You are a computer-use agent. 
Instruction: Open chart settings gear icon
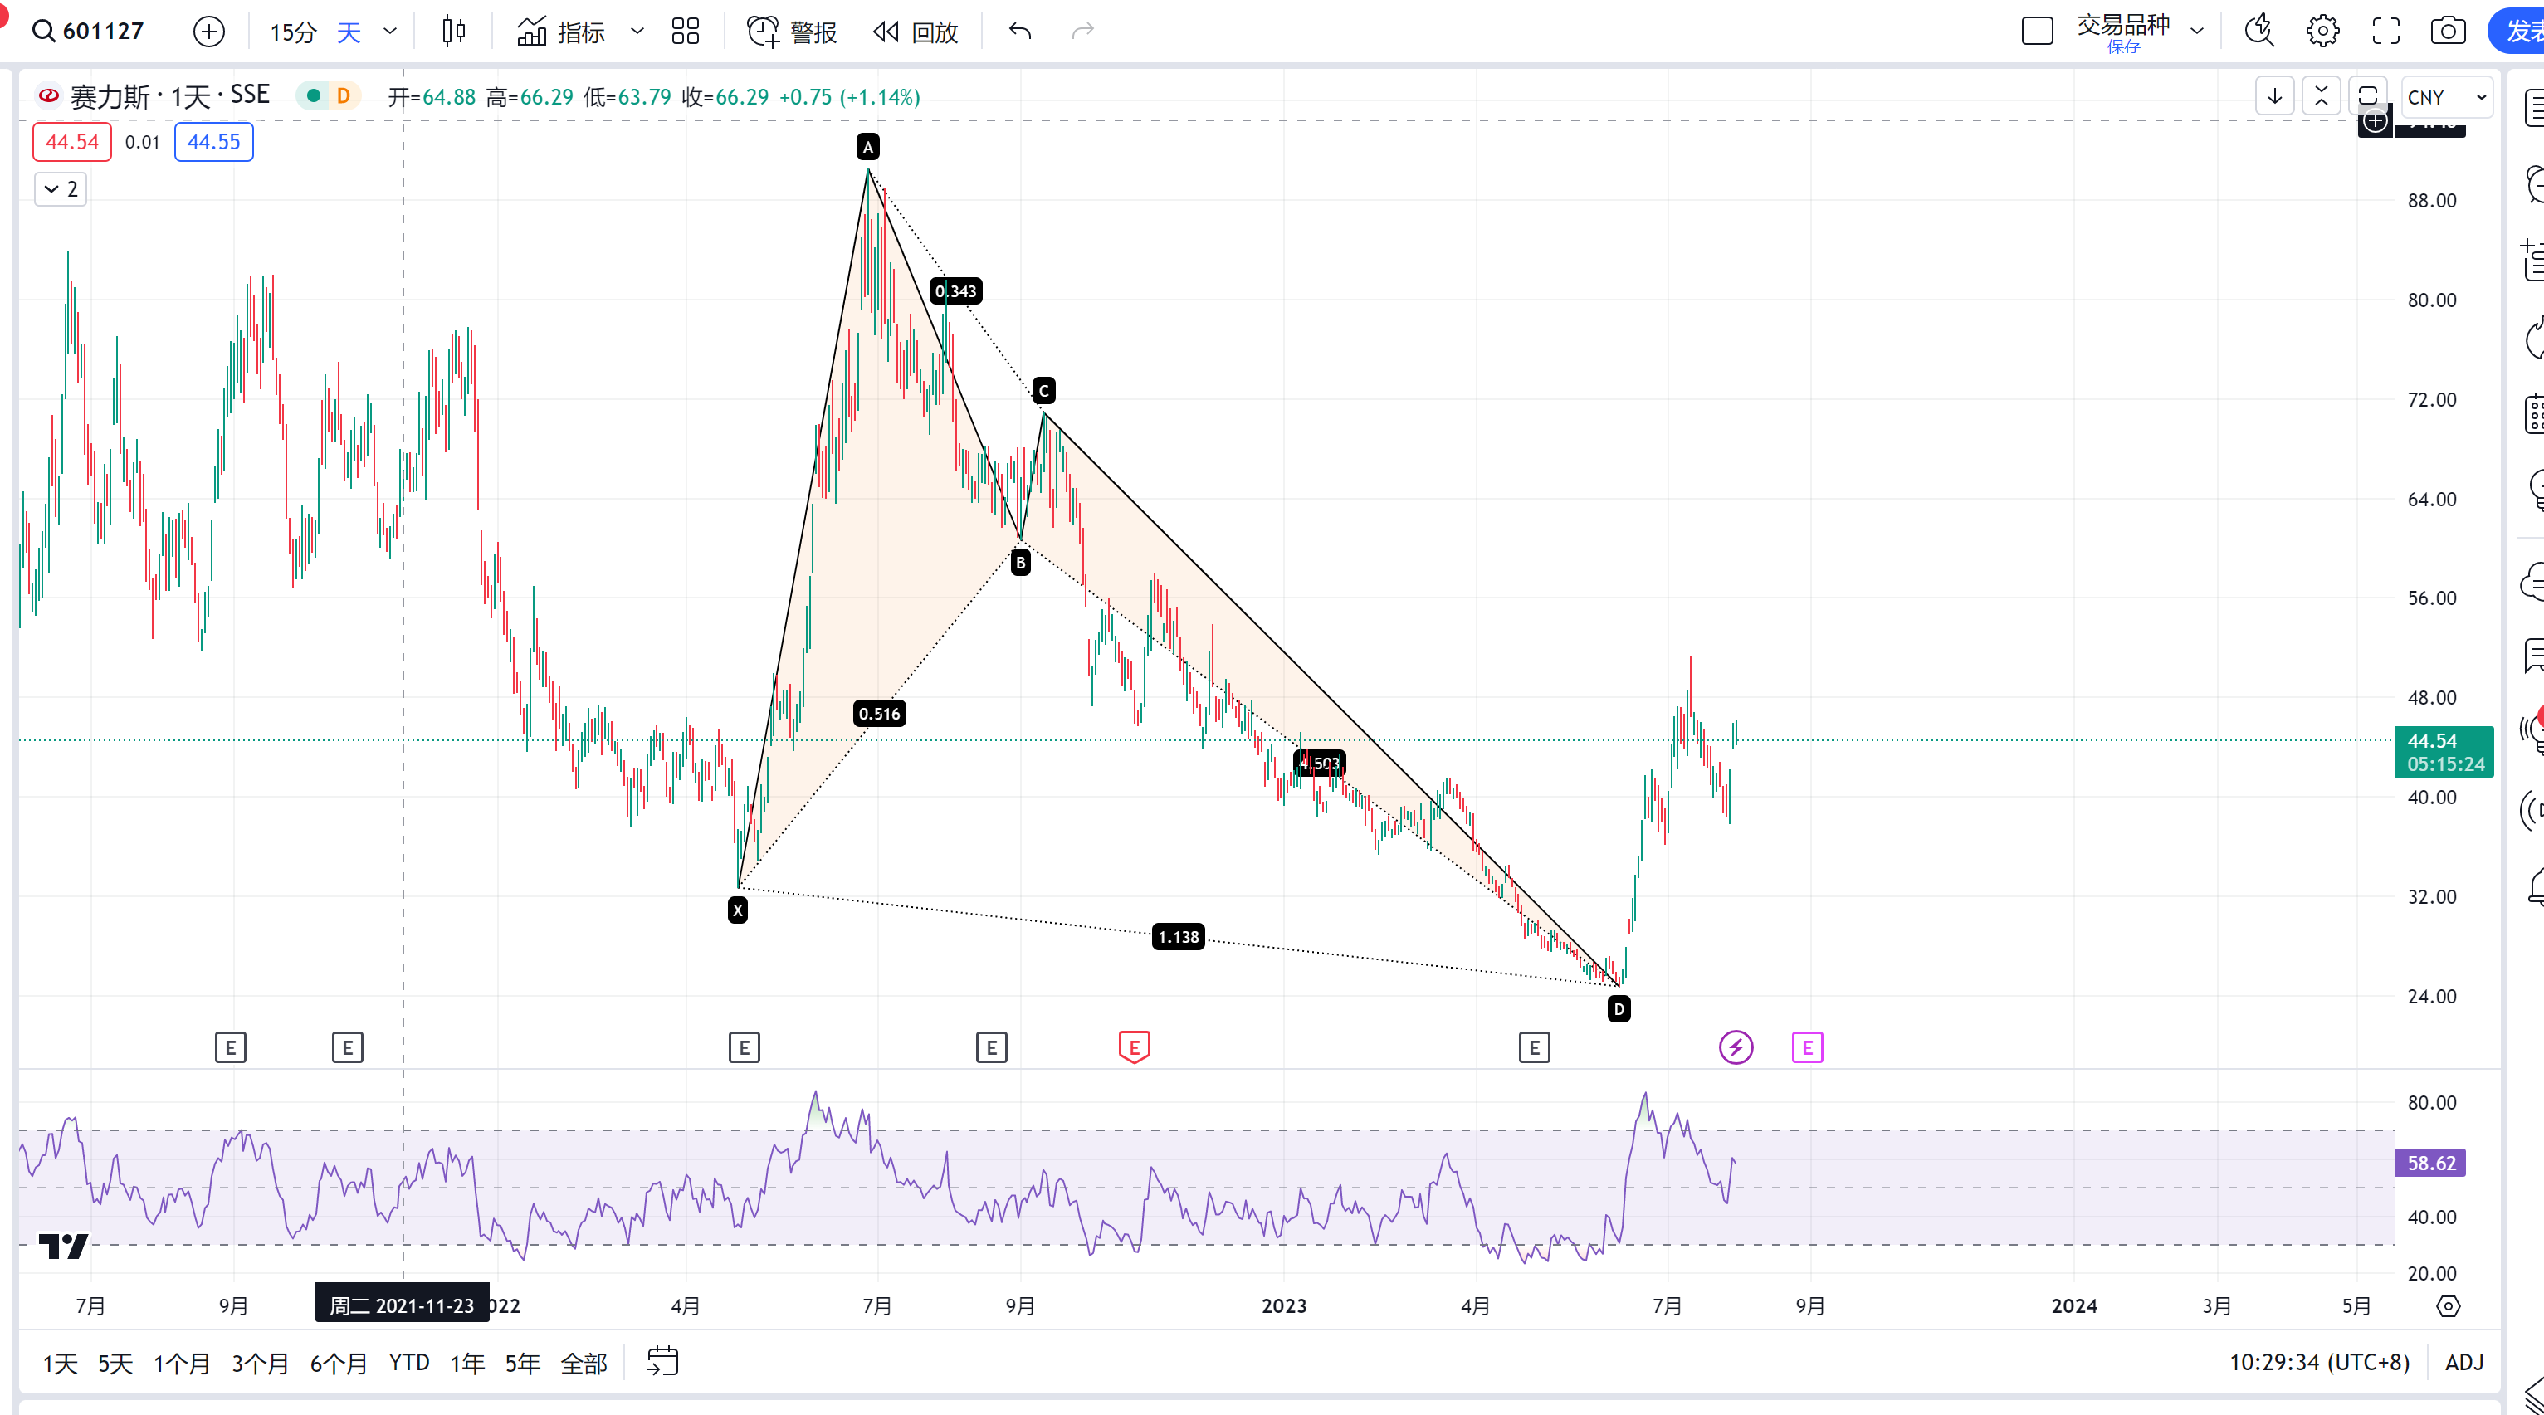click(2322, 32)
